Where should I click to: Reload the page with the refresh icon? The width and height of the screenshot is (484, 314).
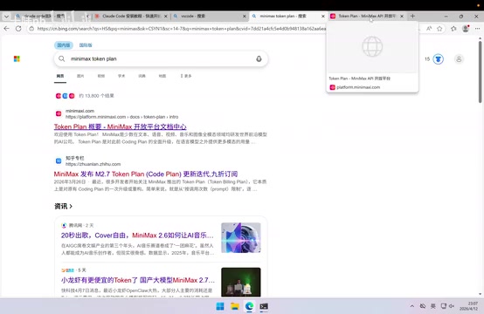pos(18,29)
